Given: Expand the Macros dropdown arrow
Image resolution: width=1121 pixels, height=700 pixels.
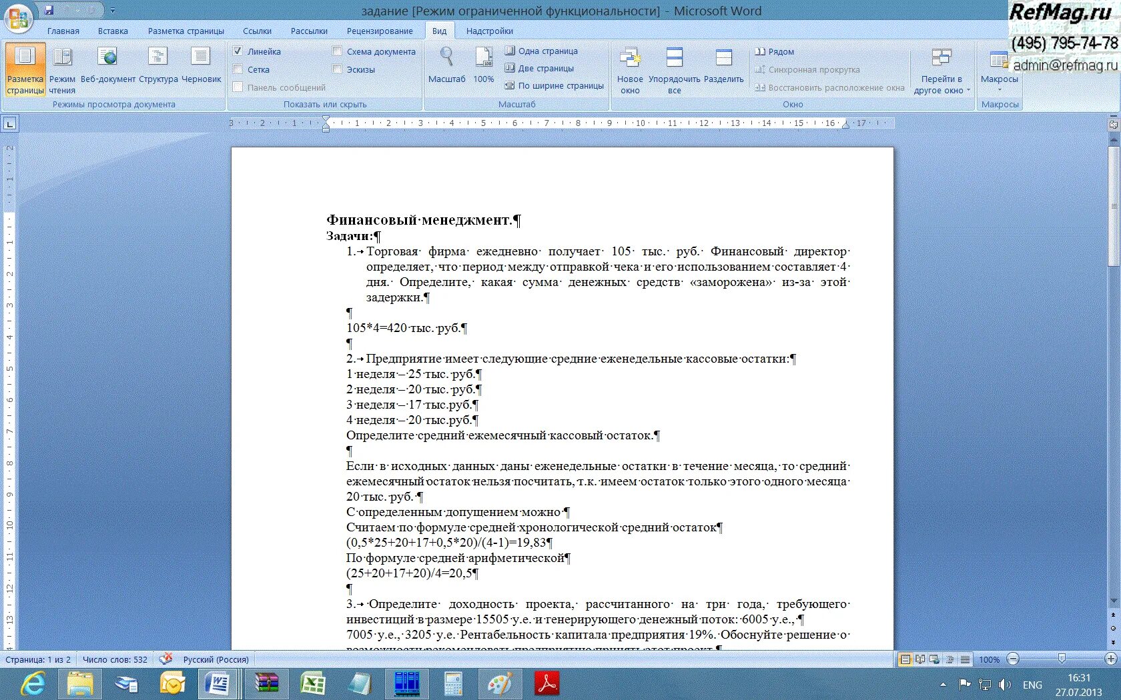Looking at the screenshot, I should (999, 89).
